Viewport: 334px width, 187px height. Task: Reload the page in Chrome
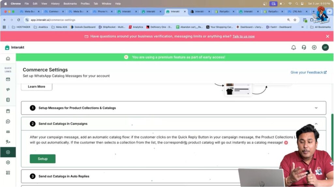pos(19,20)
